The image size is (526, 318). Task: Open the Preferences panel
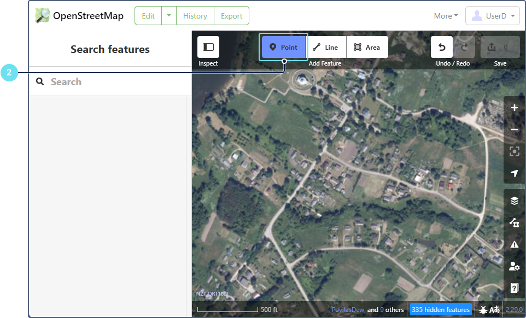pyautogui.click(x=514, y=266)
